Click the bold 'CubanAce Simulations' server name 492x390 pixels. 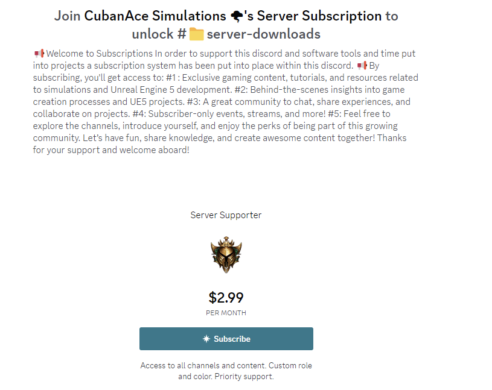tap(155, 16)
